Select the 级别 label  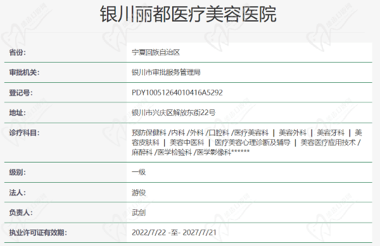(18, 173)
